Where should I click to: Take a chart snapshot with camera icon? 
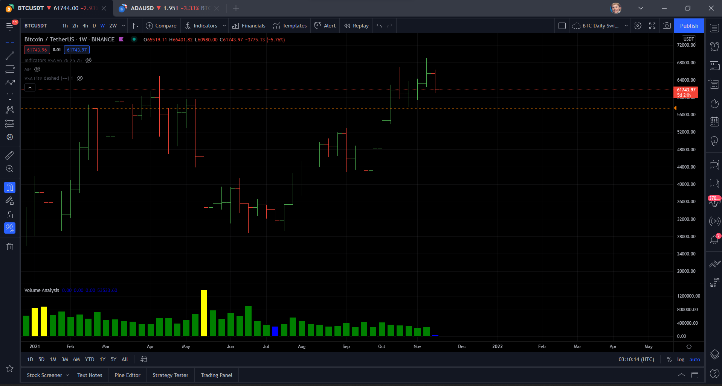[667, 26]
